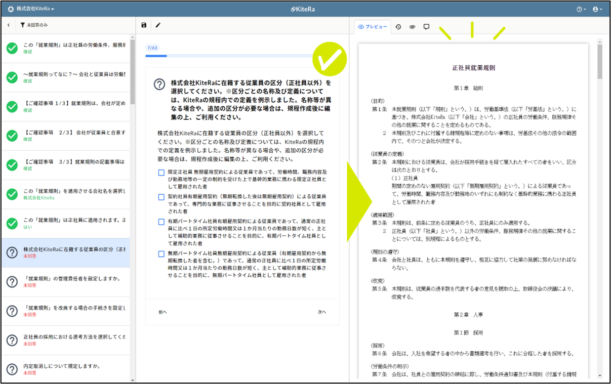
Task: Click green check icon beside 〜就業規則ってなに？〜
Action: tap(12, 77)
